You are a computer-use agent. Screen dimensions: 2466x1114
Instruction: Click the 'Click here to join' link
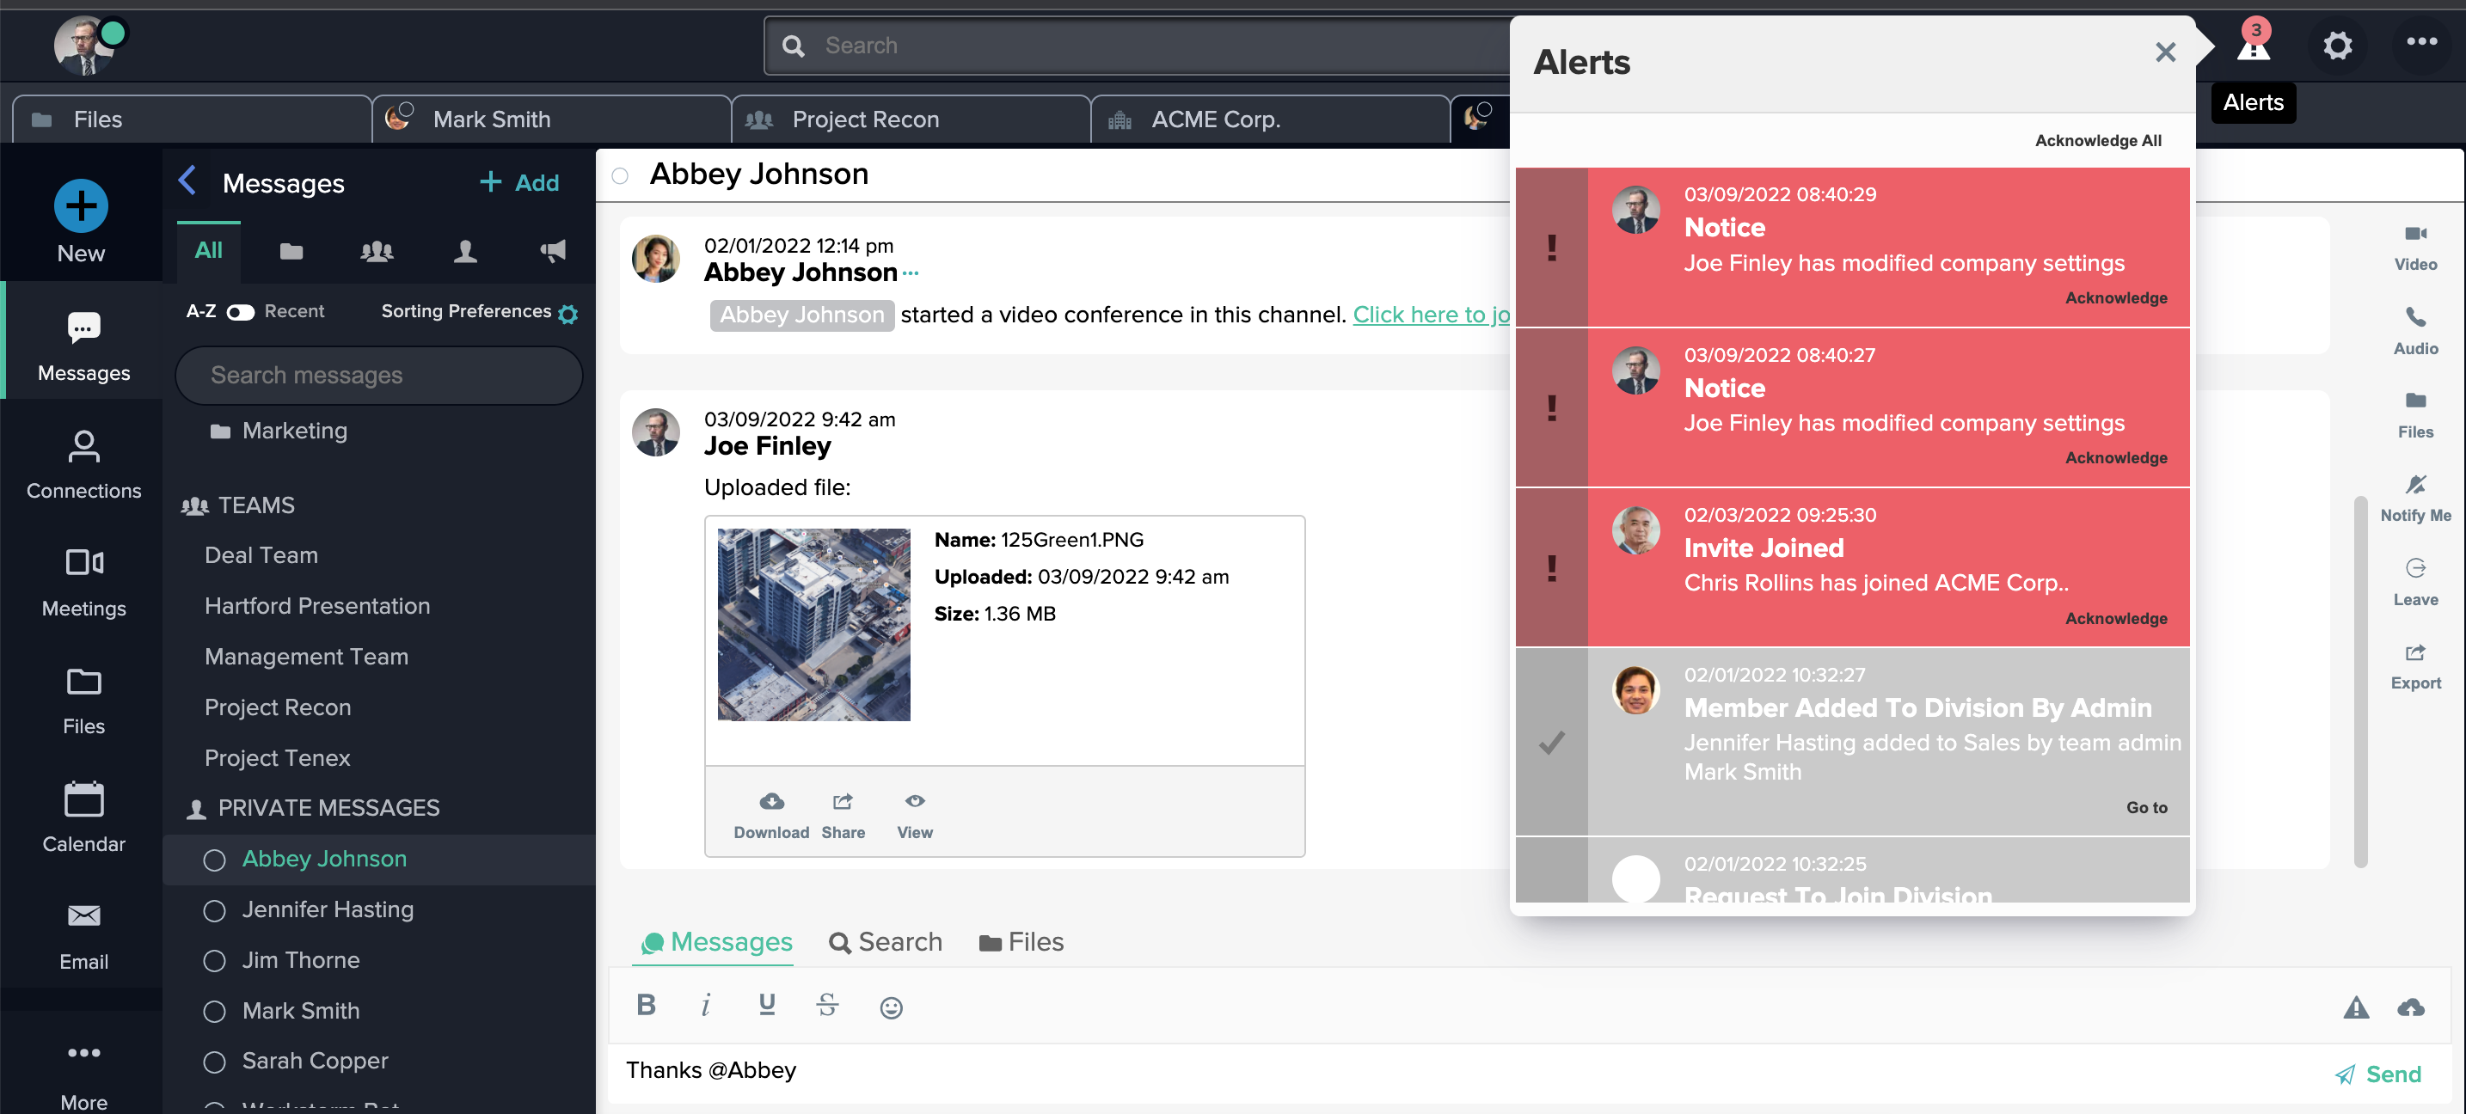tap(1430, 314)
